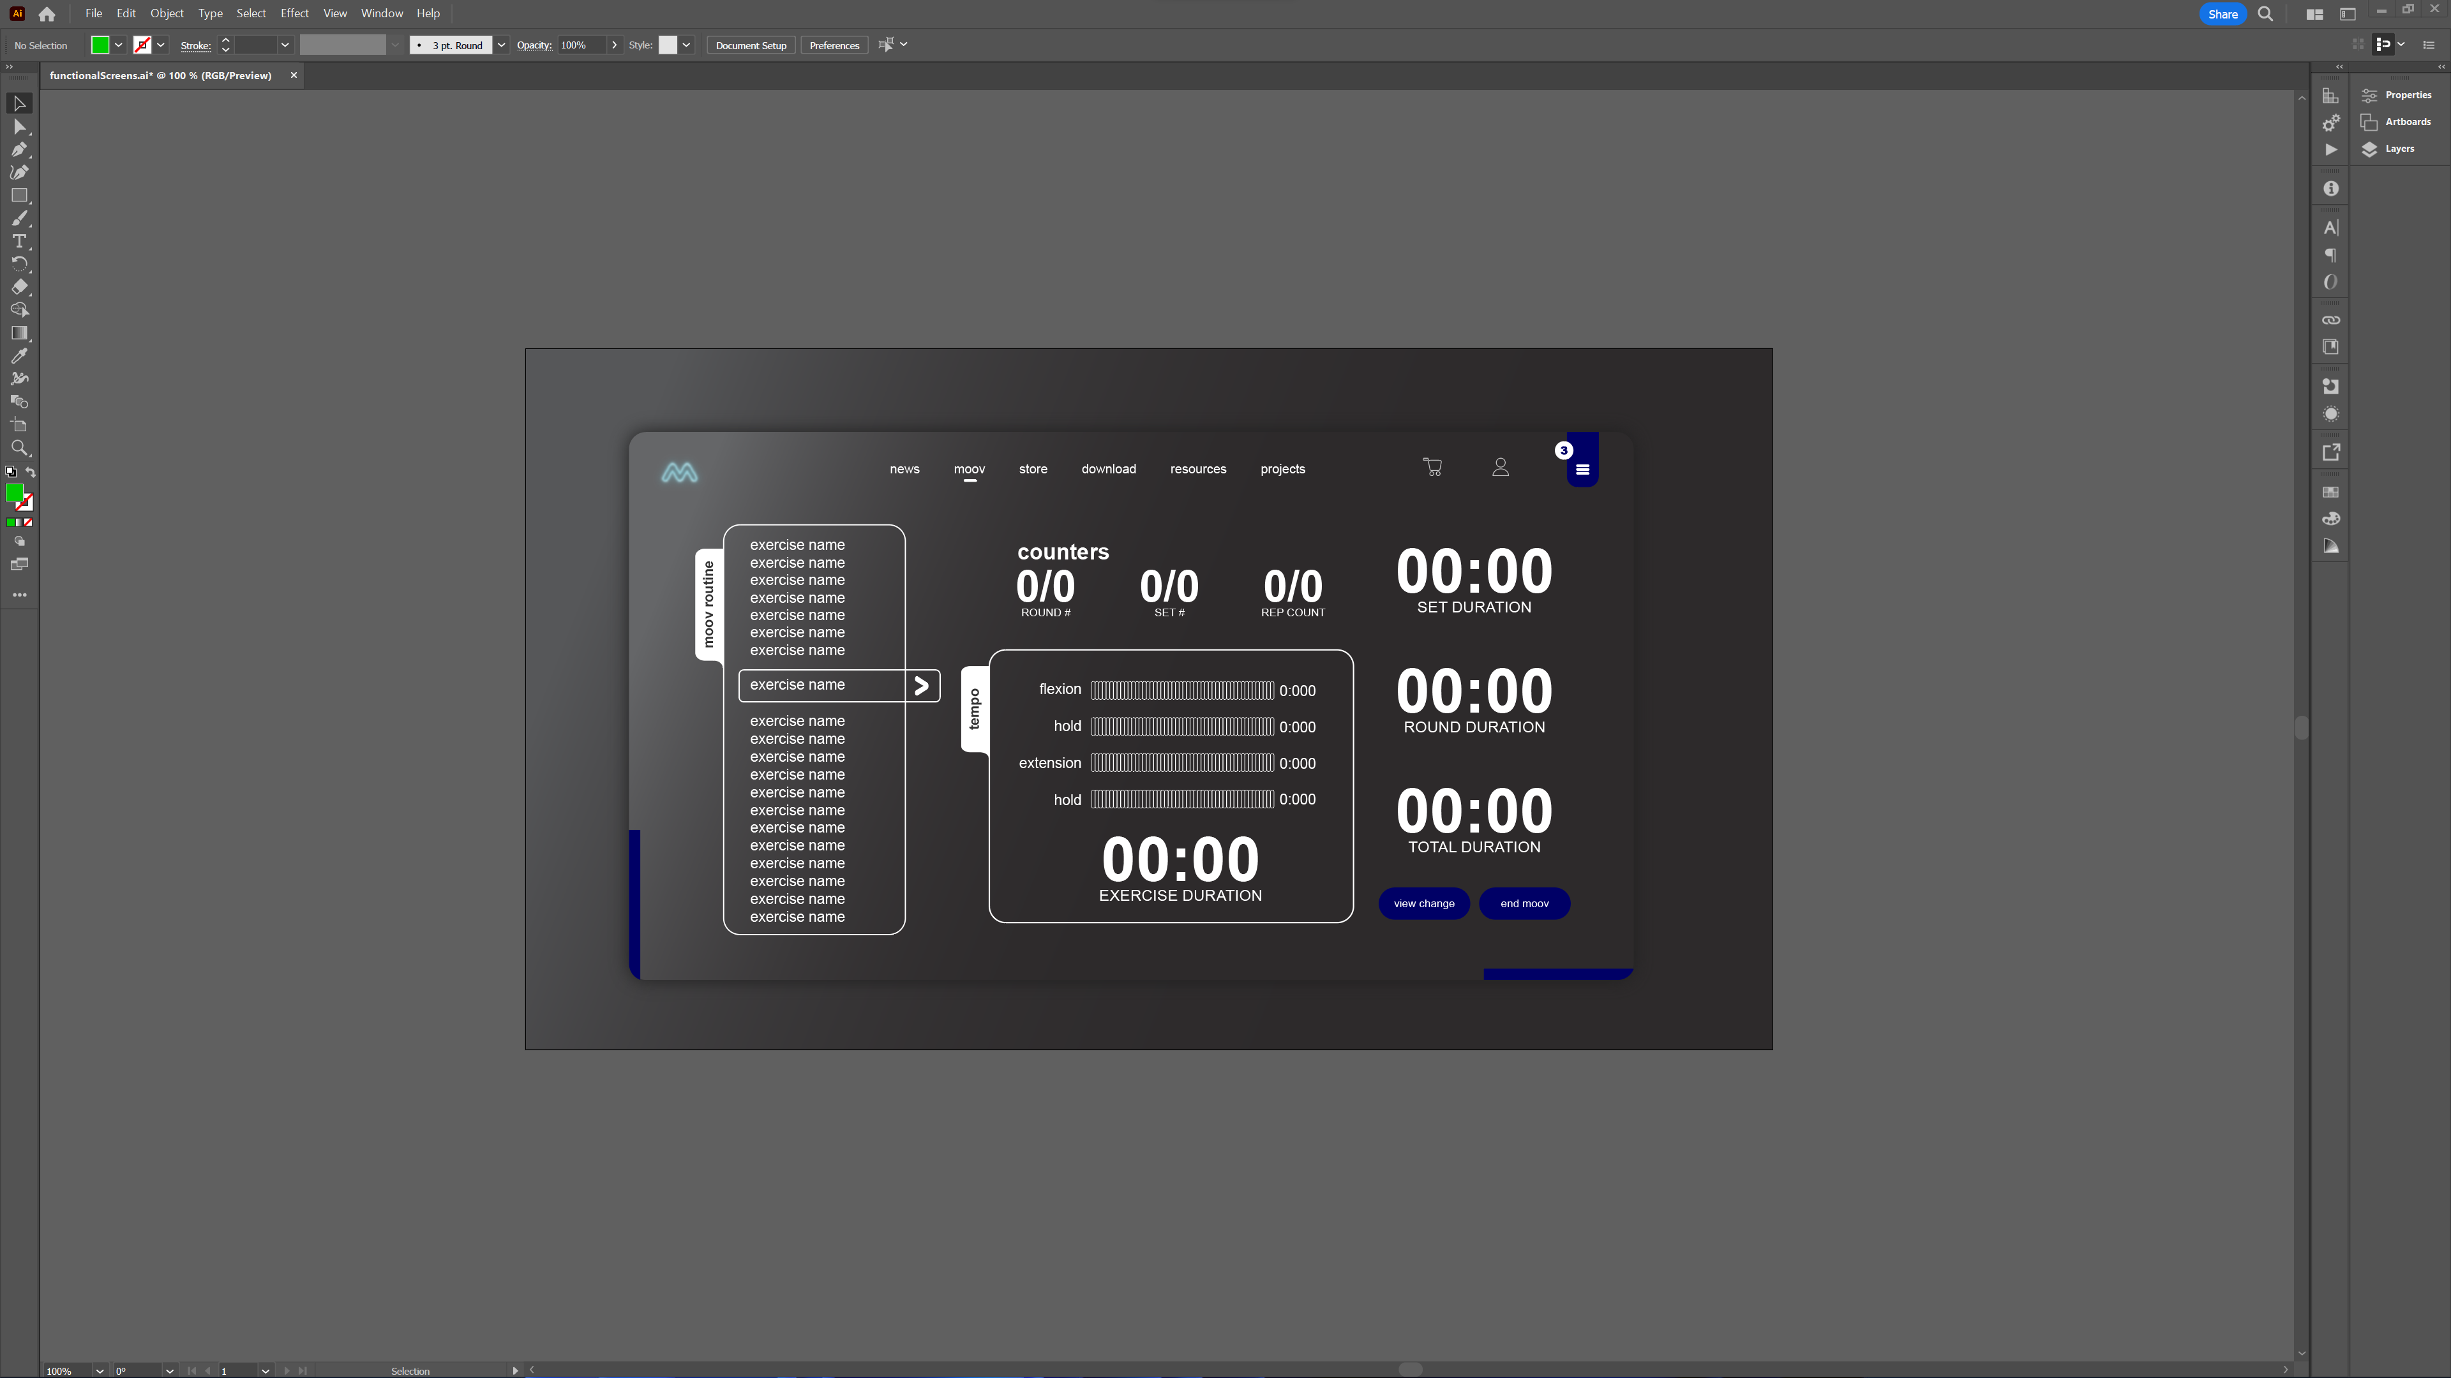This screenshot has width=2451, height=1378.
Task: Open arrange documents icon
Action: click(2315, 14)
